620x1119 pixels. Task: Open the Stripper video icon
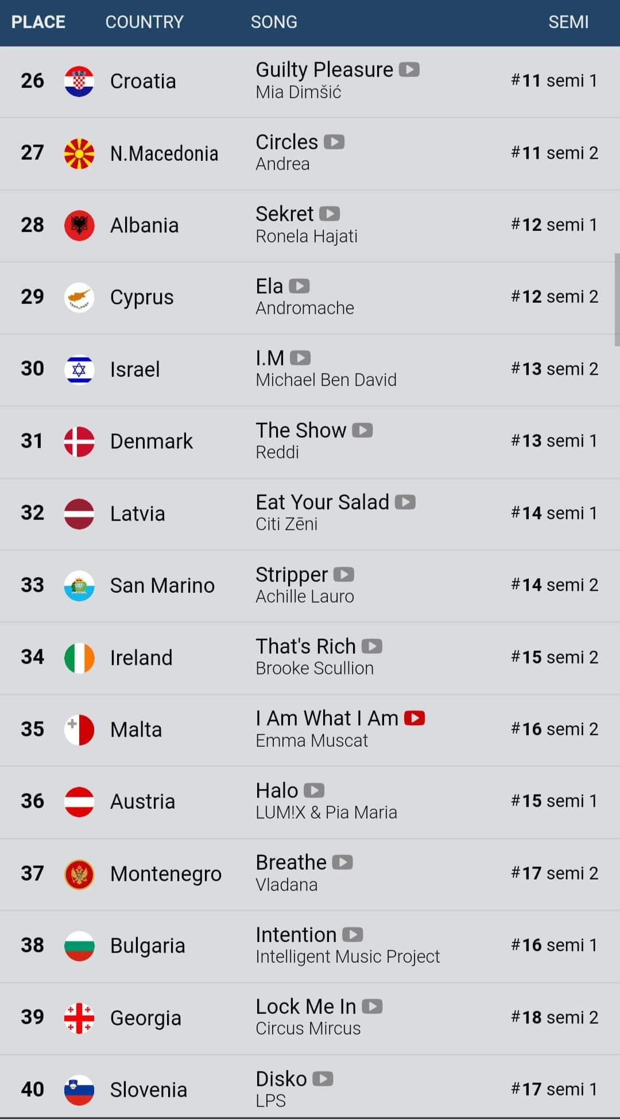[x=344, y=574]
